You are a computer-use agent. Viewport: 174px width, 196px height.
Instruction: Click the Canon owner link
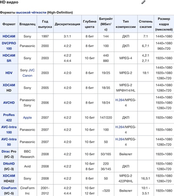pyautogui.click(x=27, y=75)
